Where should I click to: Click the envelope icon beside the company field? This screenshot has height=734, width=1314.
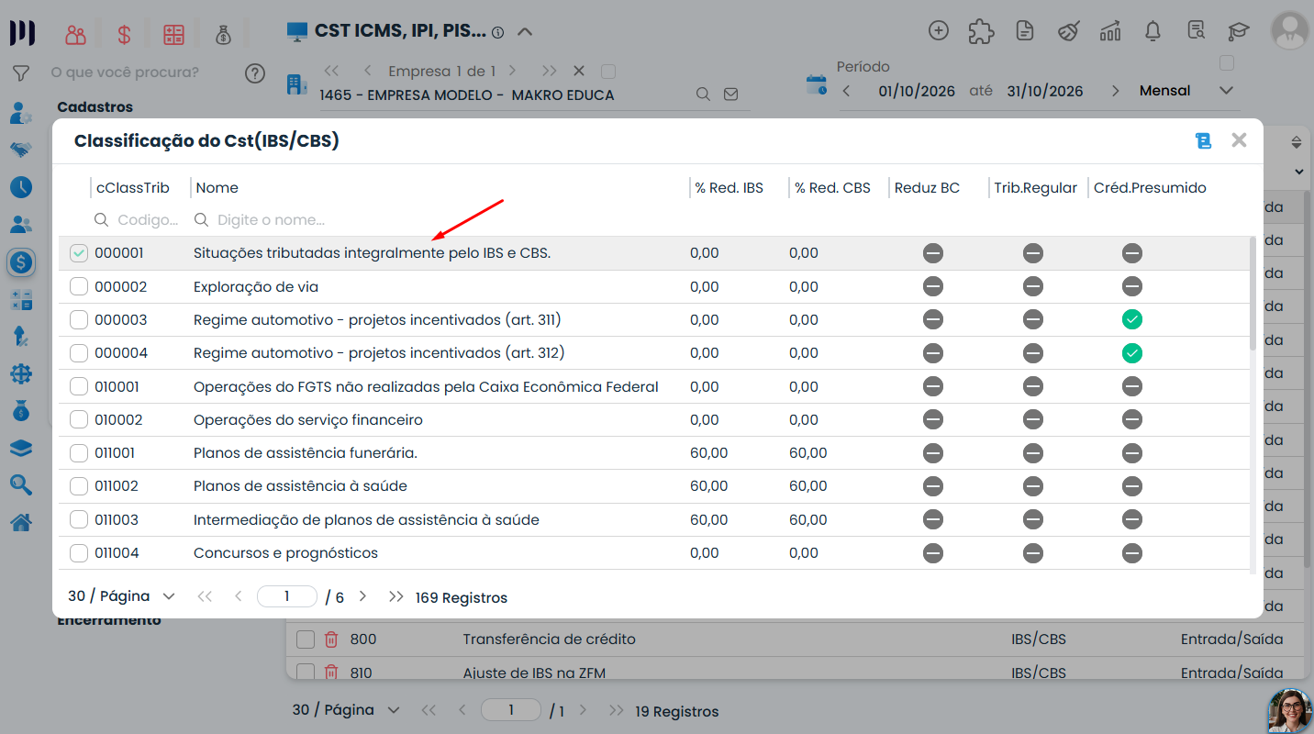tap(730, 95)
